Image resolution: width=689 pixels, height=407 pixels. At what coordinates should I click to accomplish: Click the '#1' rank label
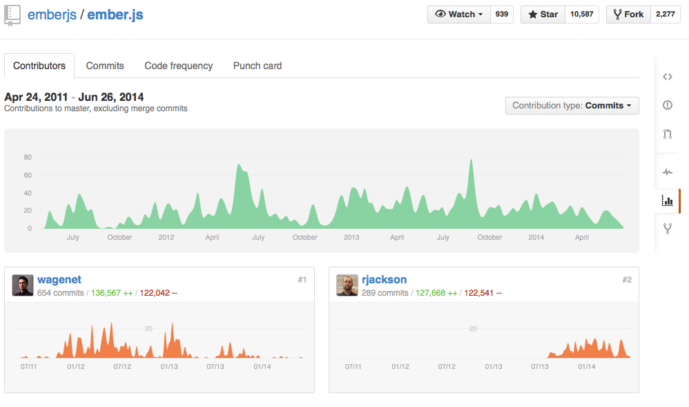302,279
